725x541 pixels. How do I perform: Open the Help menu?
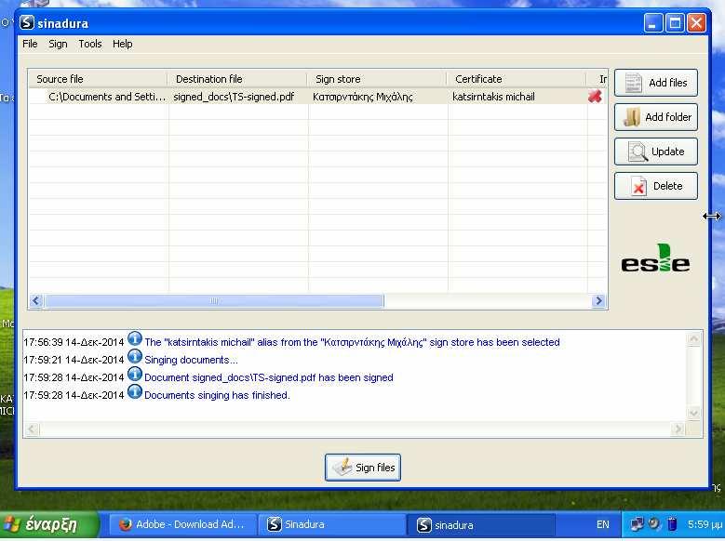click(x=123, y=44)
